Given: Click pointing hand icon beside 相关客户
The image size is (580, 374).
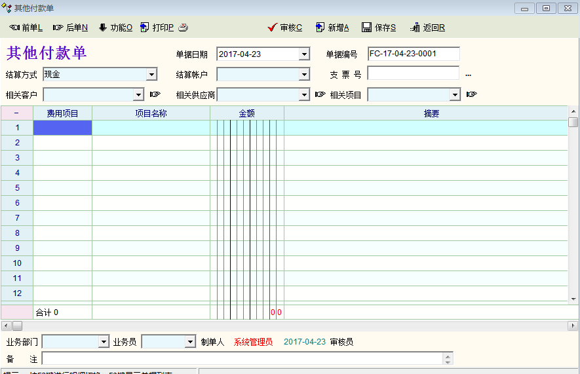Looking at the screenshot, I should pos(155,94).
